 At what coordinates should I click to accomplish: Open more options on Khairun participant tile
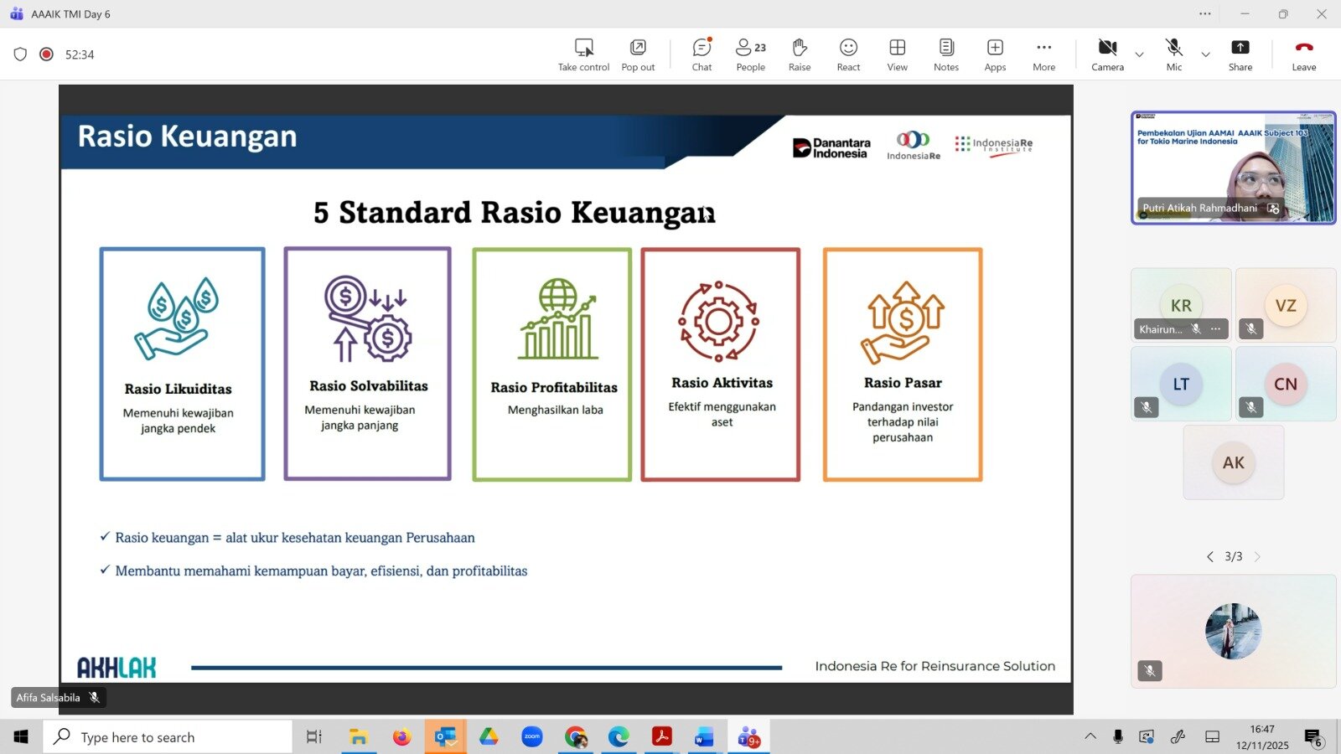click(x=1216, y=329)
